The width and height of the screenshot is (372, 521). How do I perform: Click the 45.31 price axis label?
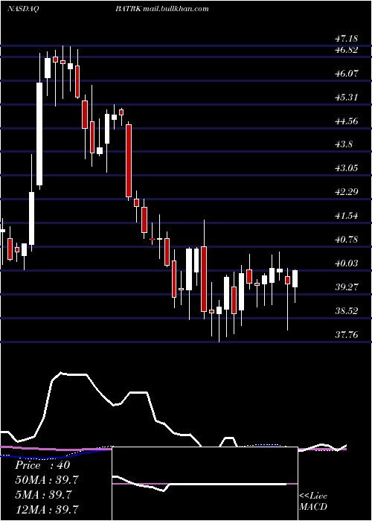(347, 98)
